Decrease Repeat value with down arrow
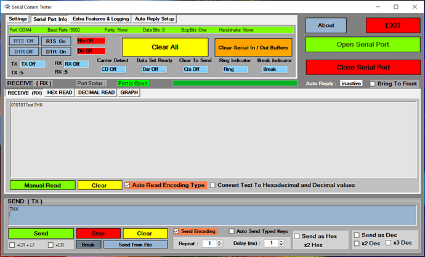 pos(220,245)
